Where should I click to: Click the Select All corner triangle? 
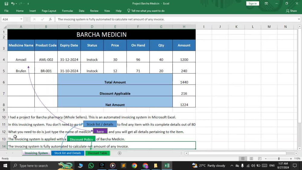pyautogui.click(x=5, y=27)
